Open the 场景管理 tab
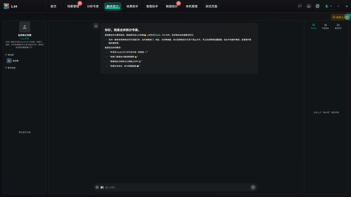 tap(73, 6)
